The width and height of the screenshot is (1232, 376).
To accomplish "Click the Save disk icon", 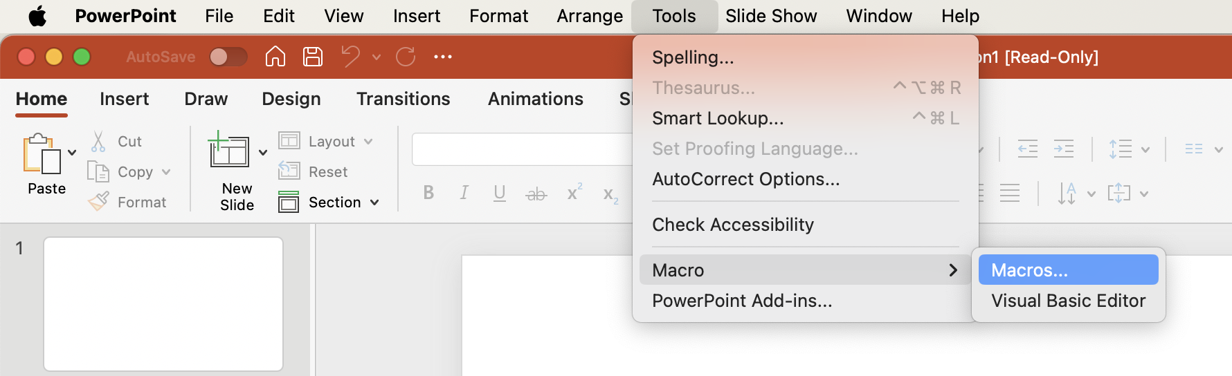I will coord(313,57).
